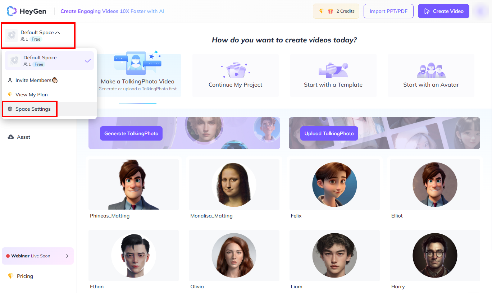Select the Olivia avatar thumbnail
492x293 pixels.
234,256
